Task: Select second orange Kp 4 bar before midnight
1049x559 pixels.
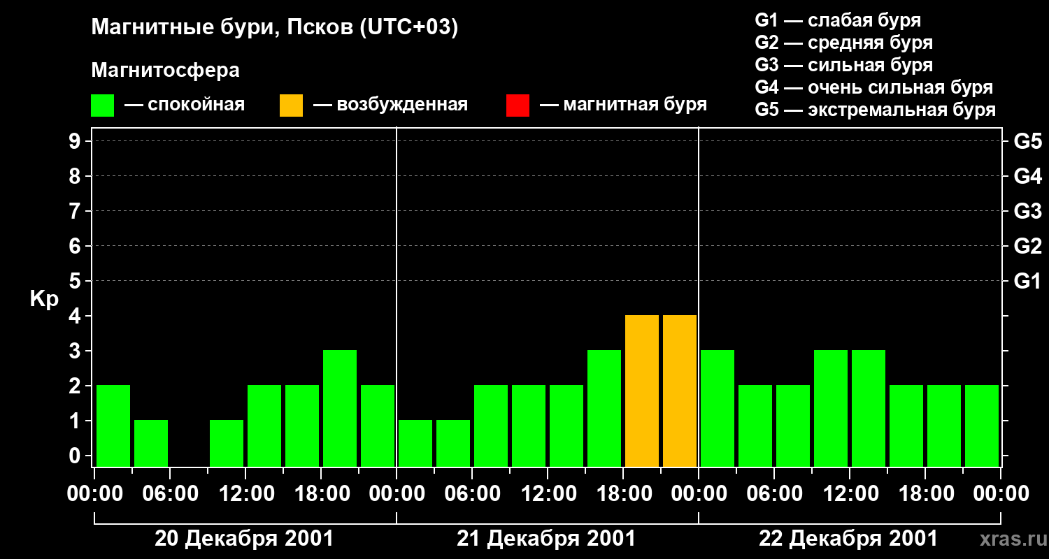Action: pos(680,391)
